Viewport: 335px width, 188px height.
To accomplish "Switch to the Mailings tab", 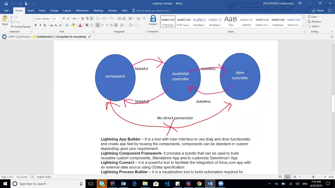I will coord(98,10).
